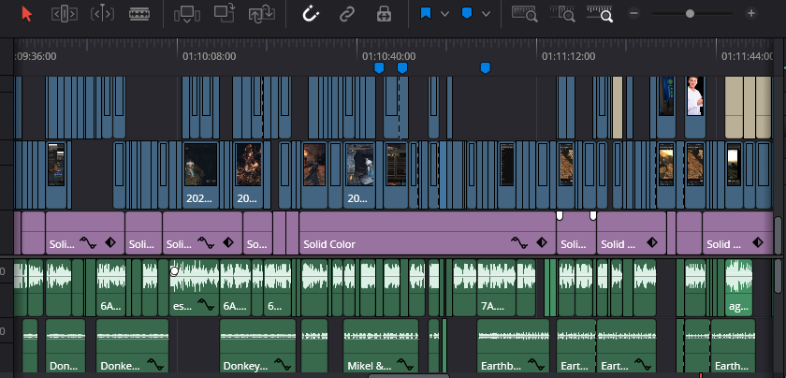The image size is (786, 378).
Task: Select the blue marker before 01:11:12:00
Action: (485, 68)
